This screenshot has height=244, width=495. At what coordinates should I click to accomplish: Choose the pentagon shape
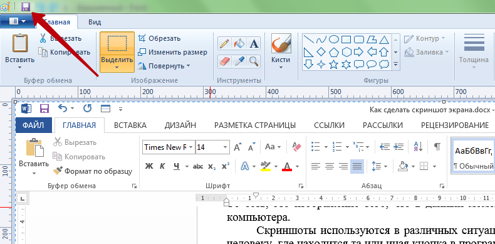(334, 52)
